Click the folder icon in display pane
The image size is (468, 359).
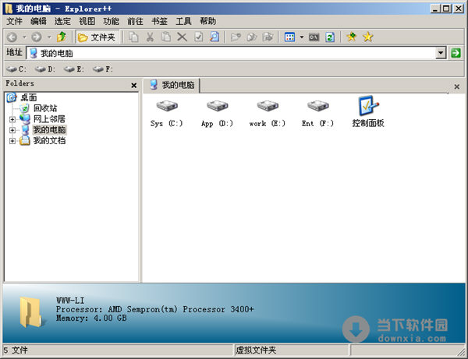tap(31, 312)
